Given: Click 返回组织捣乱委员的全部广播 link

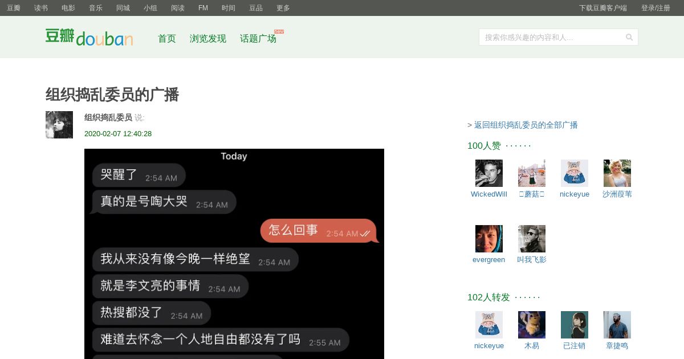Looking at the screenshot, I should coord(526,125).
